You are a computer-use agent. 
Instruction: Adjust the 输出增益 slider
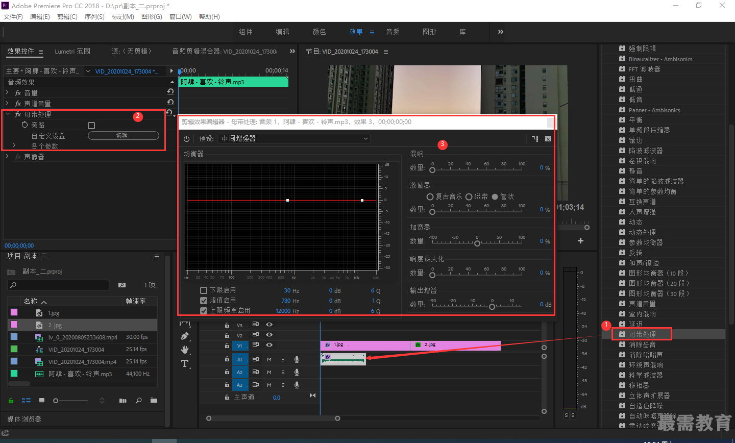tap(492, 307)
